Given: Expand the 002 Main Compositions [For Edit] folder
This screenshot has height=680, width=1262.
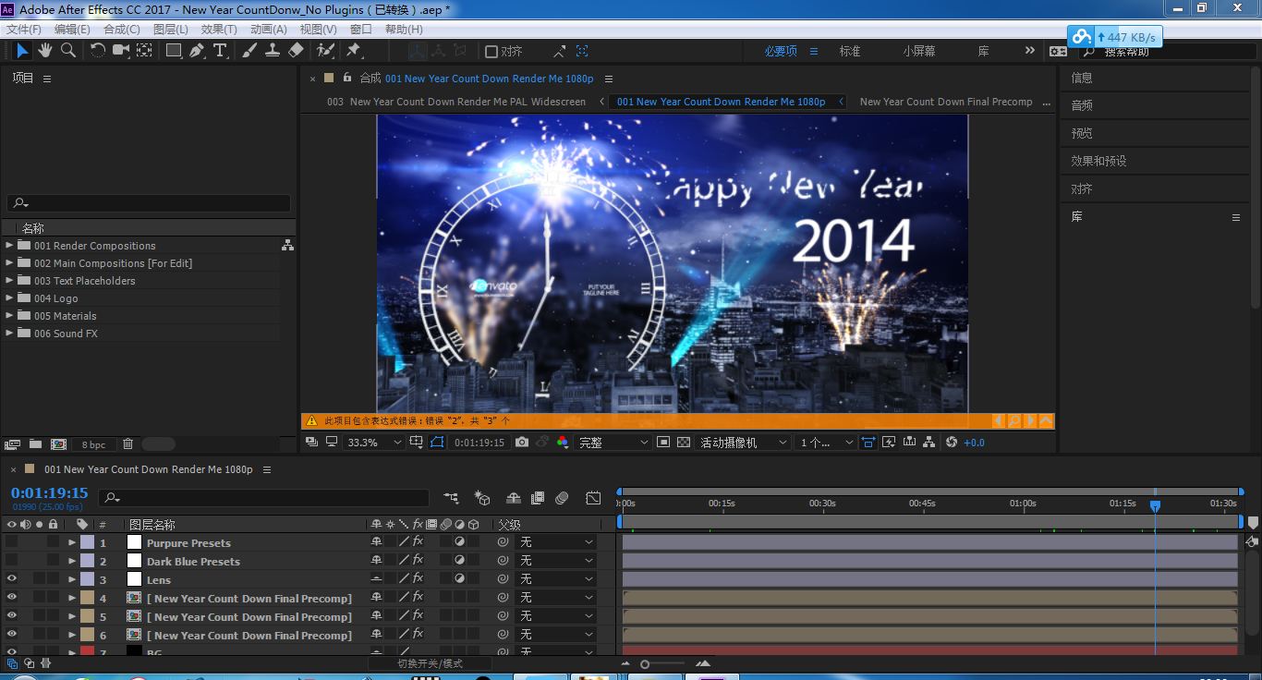Looking at the screenshot, I should [9, 263].
